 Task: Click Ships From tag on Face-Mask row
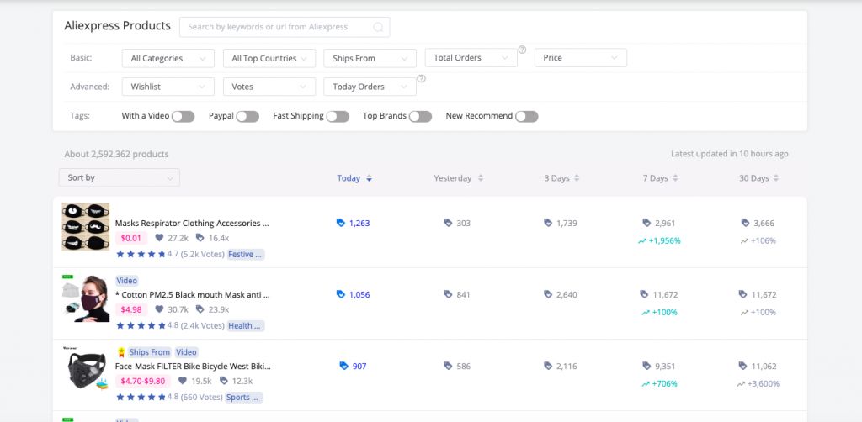pos(150,352)
